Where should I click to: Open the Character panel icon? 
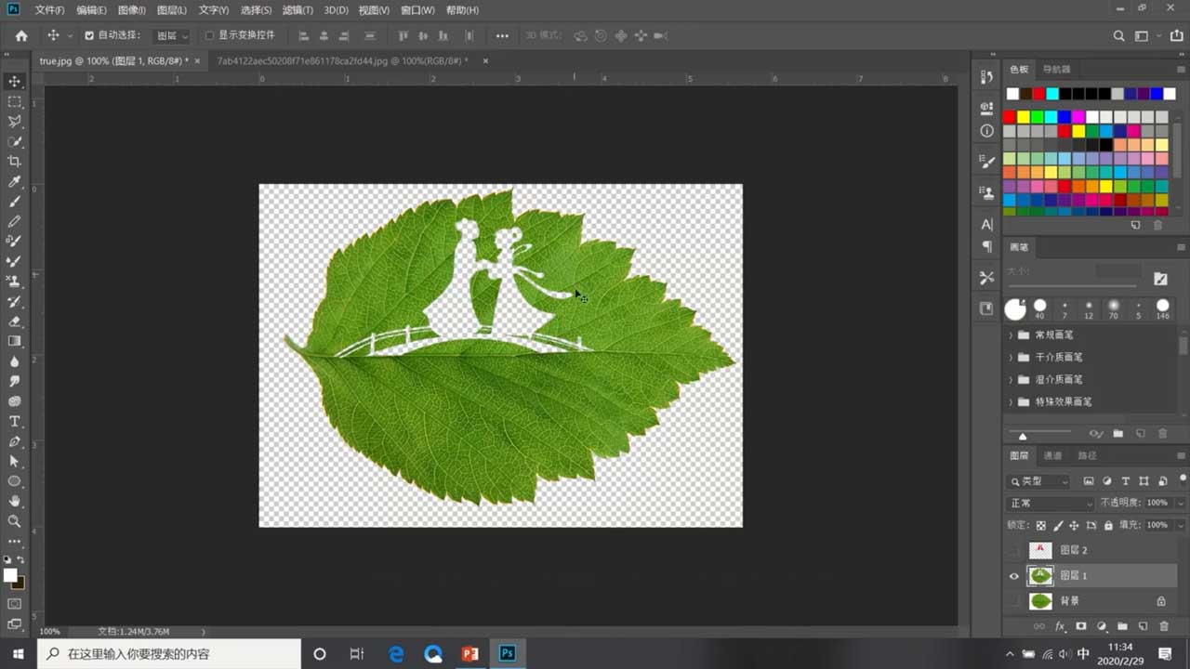[986, 224]
